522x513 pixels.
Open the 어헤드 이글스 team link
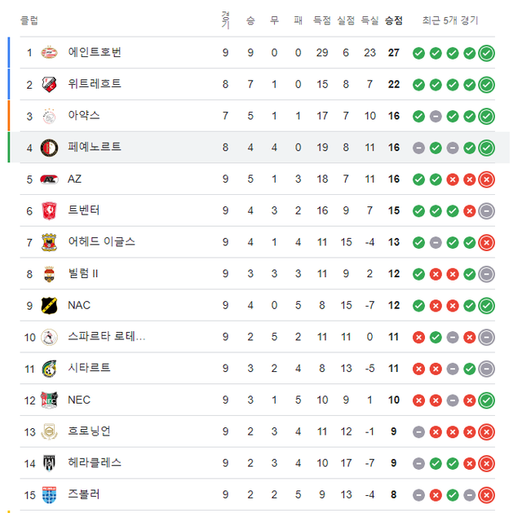point(101,241)
